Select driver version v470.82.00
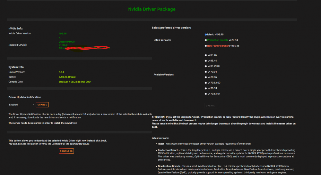This screenshot has width=321, height=175. (206, 83)
